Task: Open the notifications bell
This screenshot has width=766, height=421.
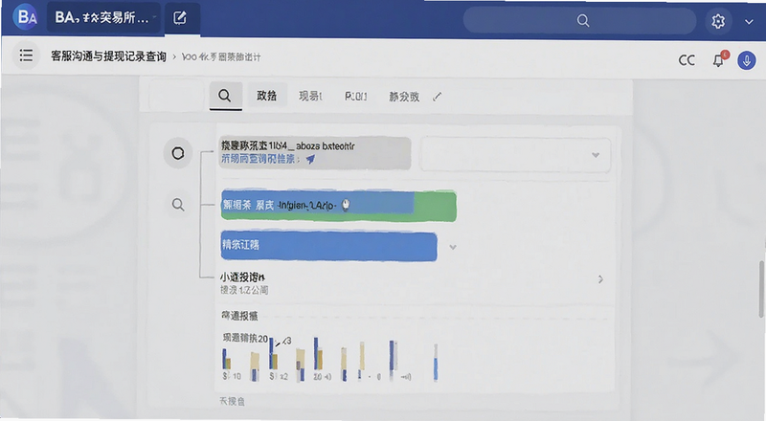Action: click(718, 60)
